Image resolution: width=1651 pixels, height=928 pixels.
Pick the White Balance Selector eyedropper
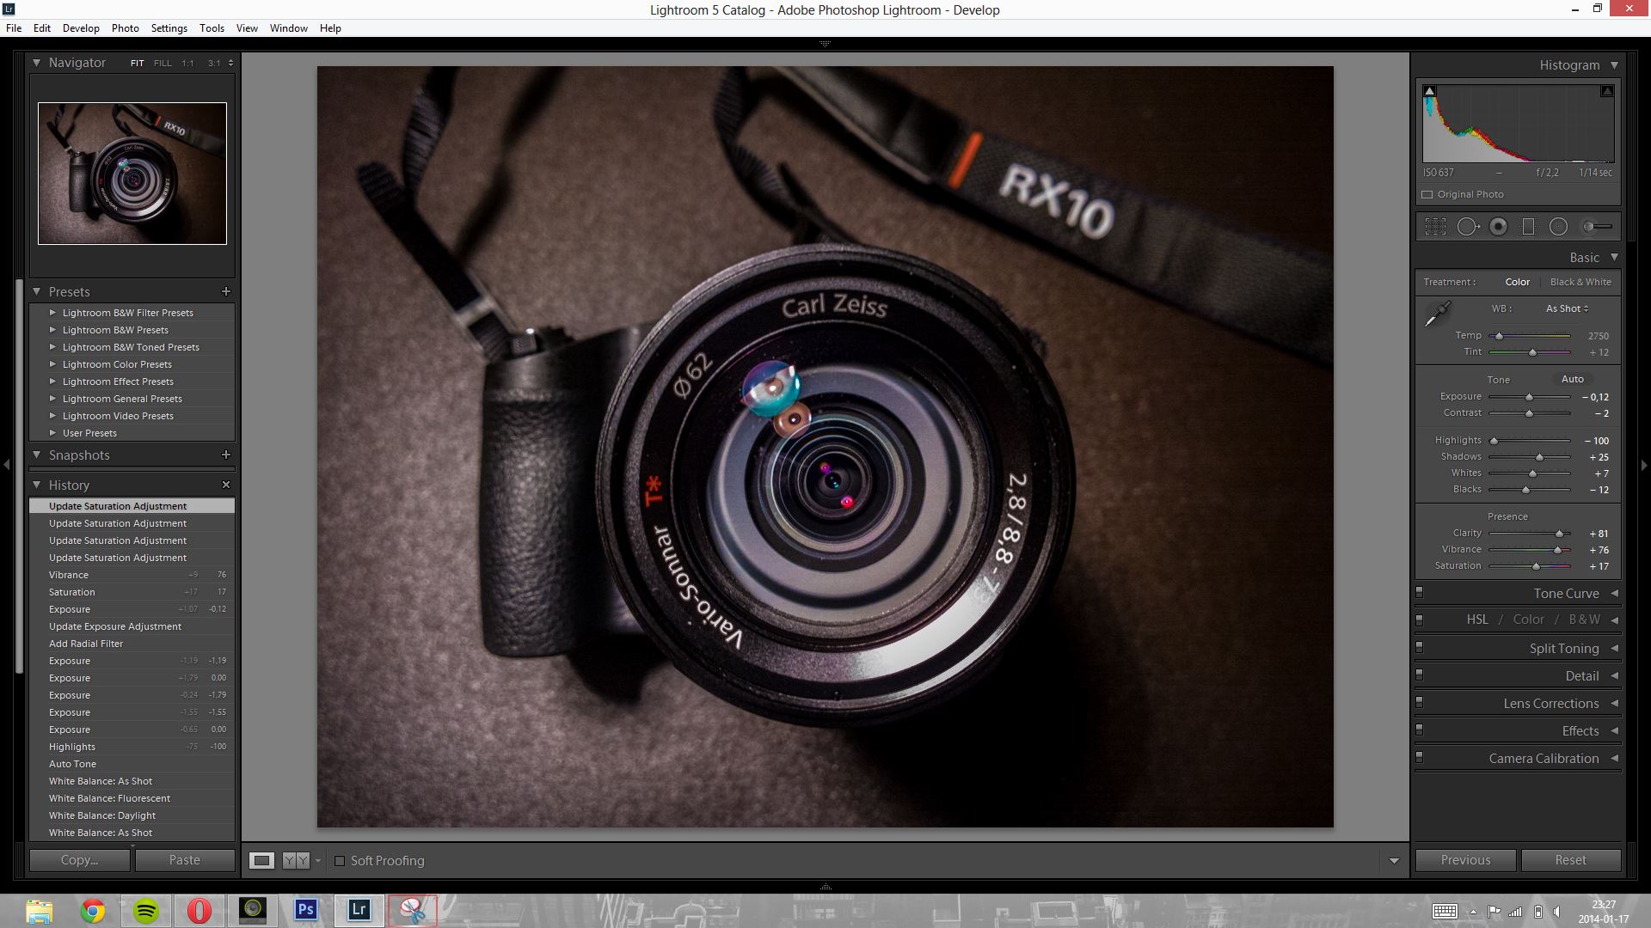[1437, 314]
